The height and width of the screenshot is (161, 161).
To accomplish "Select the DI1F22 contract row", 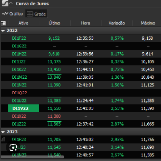I will (19, 38).
